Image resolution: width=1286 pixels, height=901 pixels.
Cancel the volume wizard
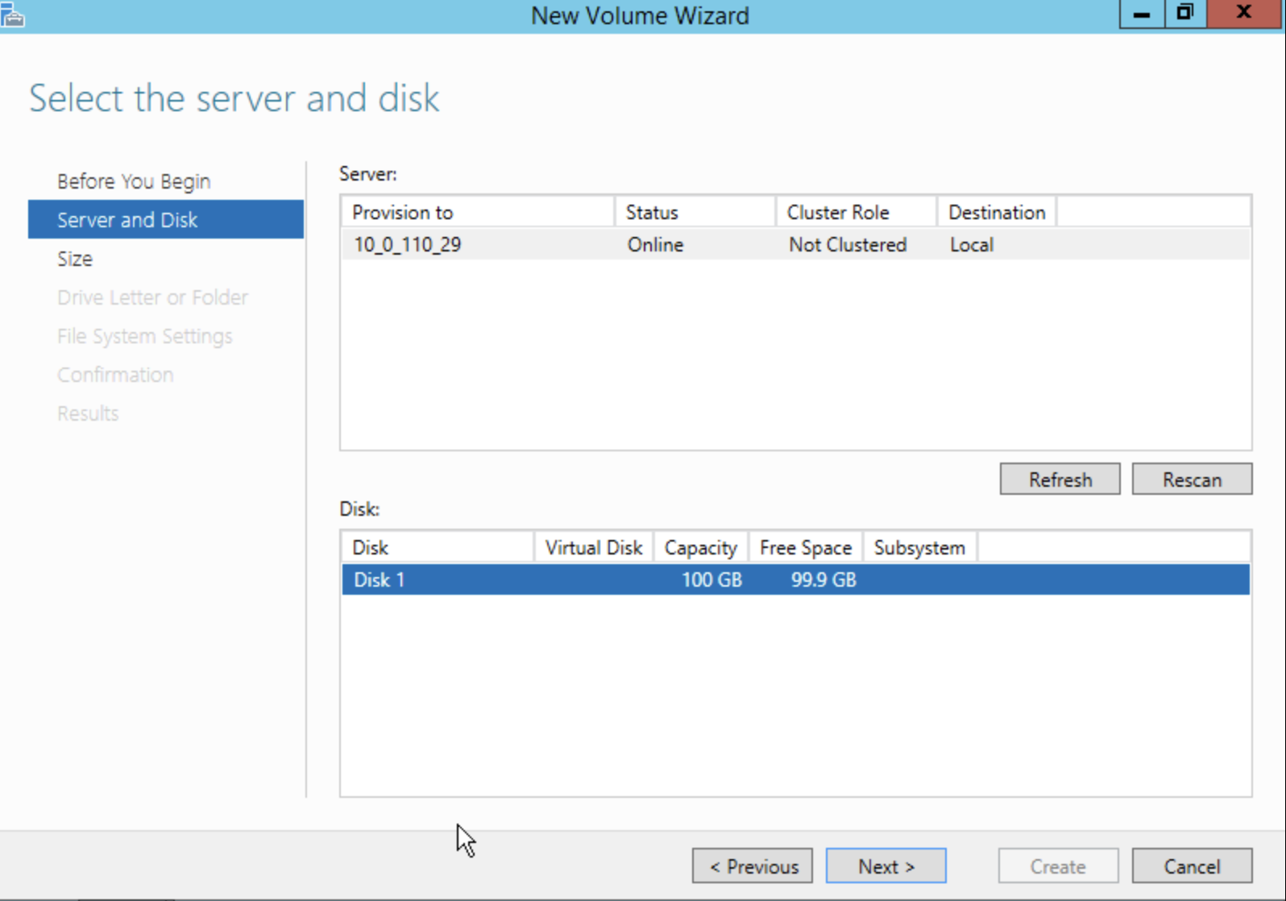tap(1191, 866)
